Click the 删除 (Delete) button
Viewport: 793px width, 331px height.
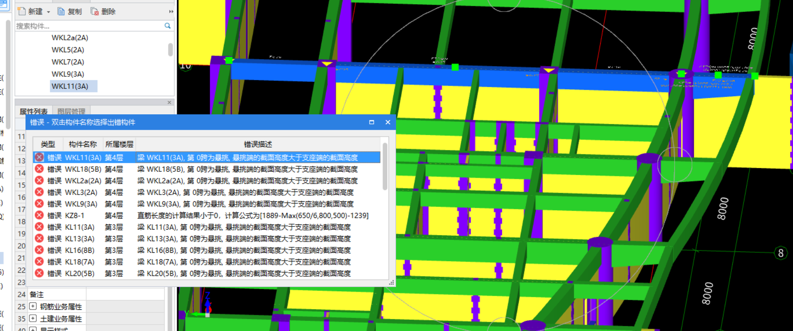pyautogui.click(x=103, y=12)
